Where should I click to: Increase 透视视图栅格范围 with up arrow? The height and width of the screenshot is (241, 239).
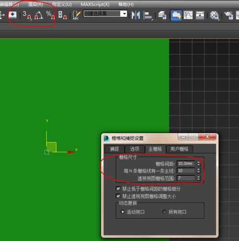(x=198, y=177)
